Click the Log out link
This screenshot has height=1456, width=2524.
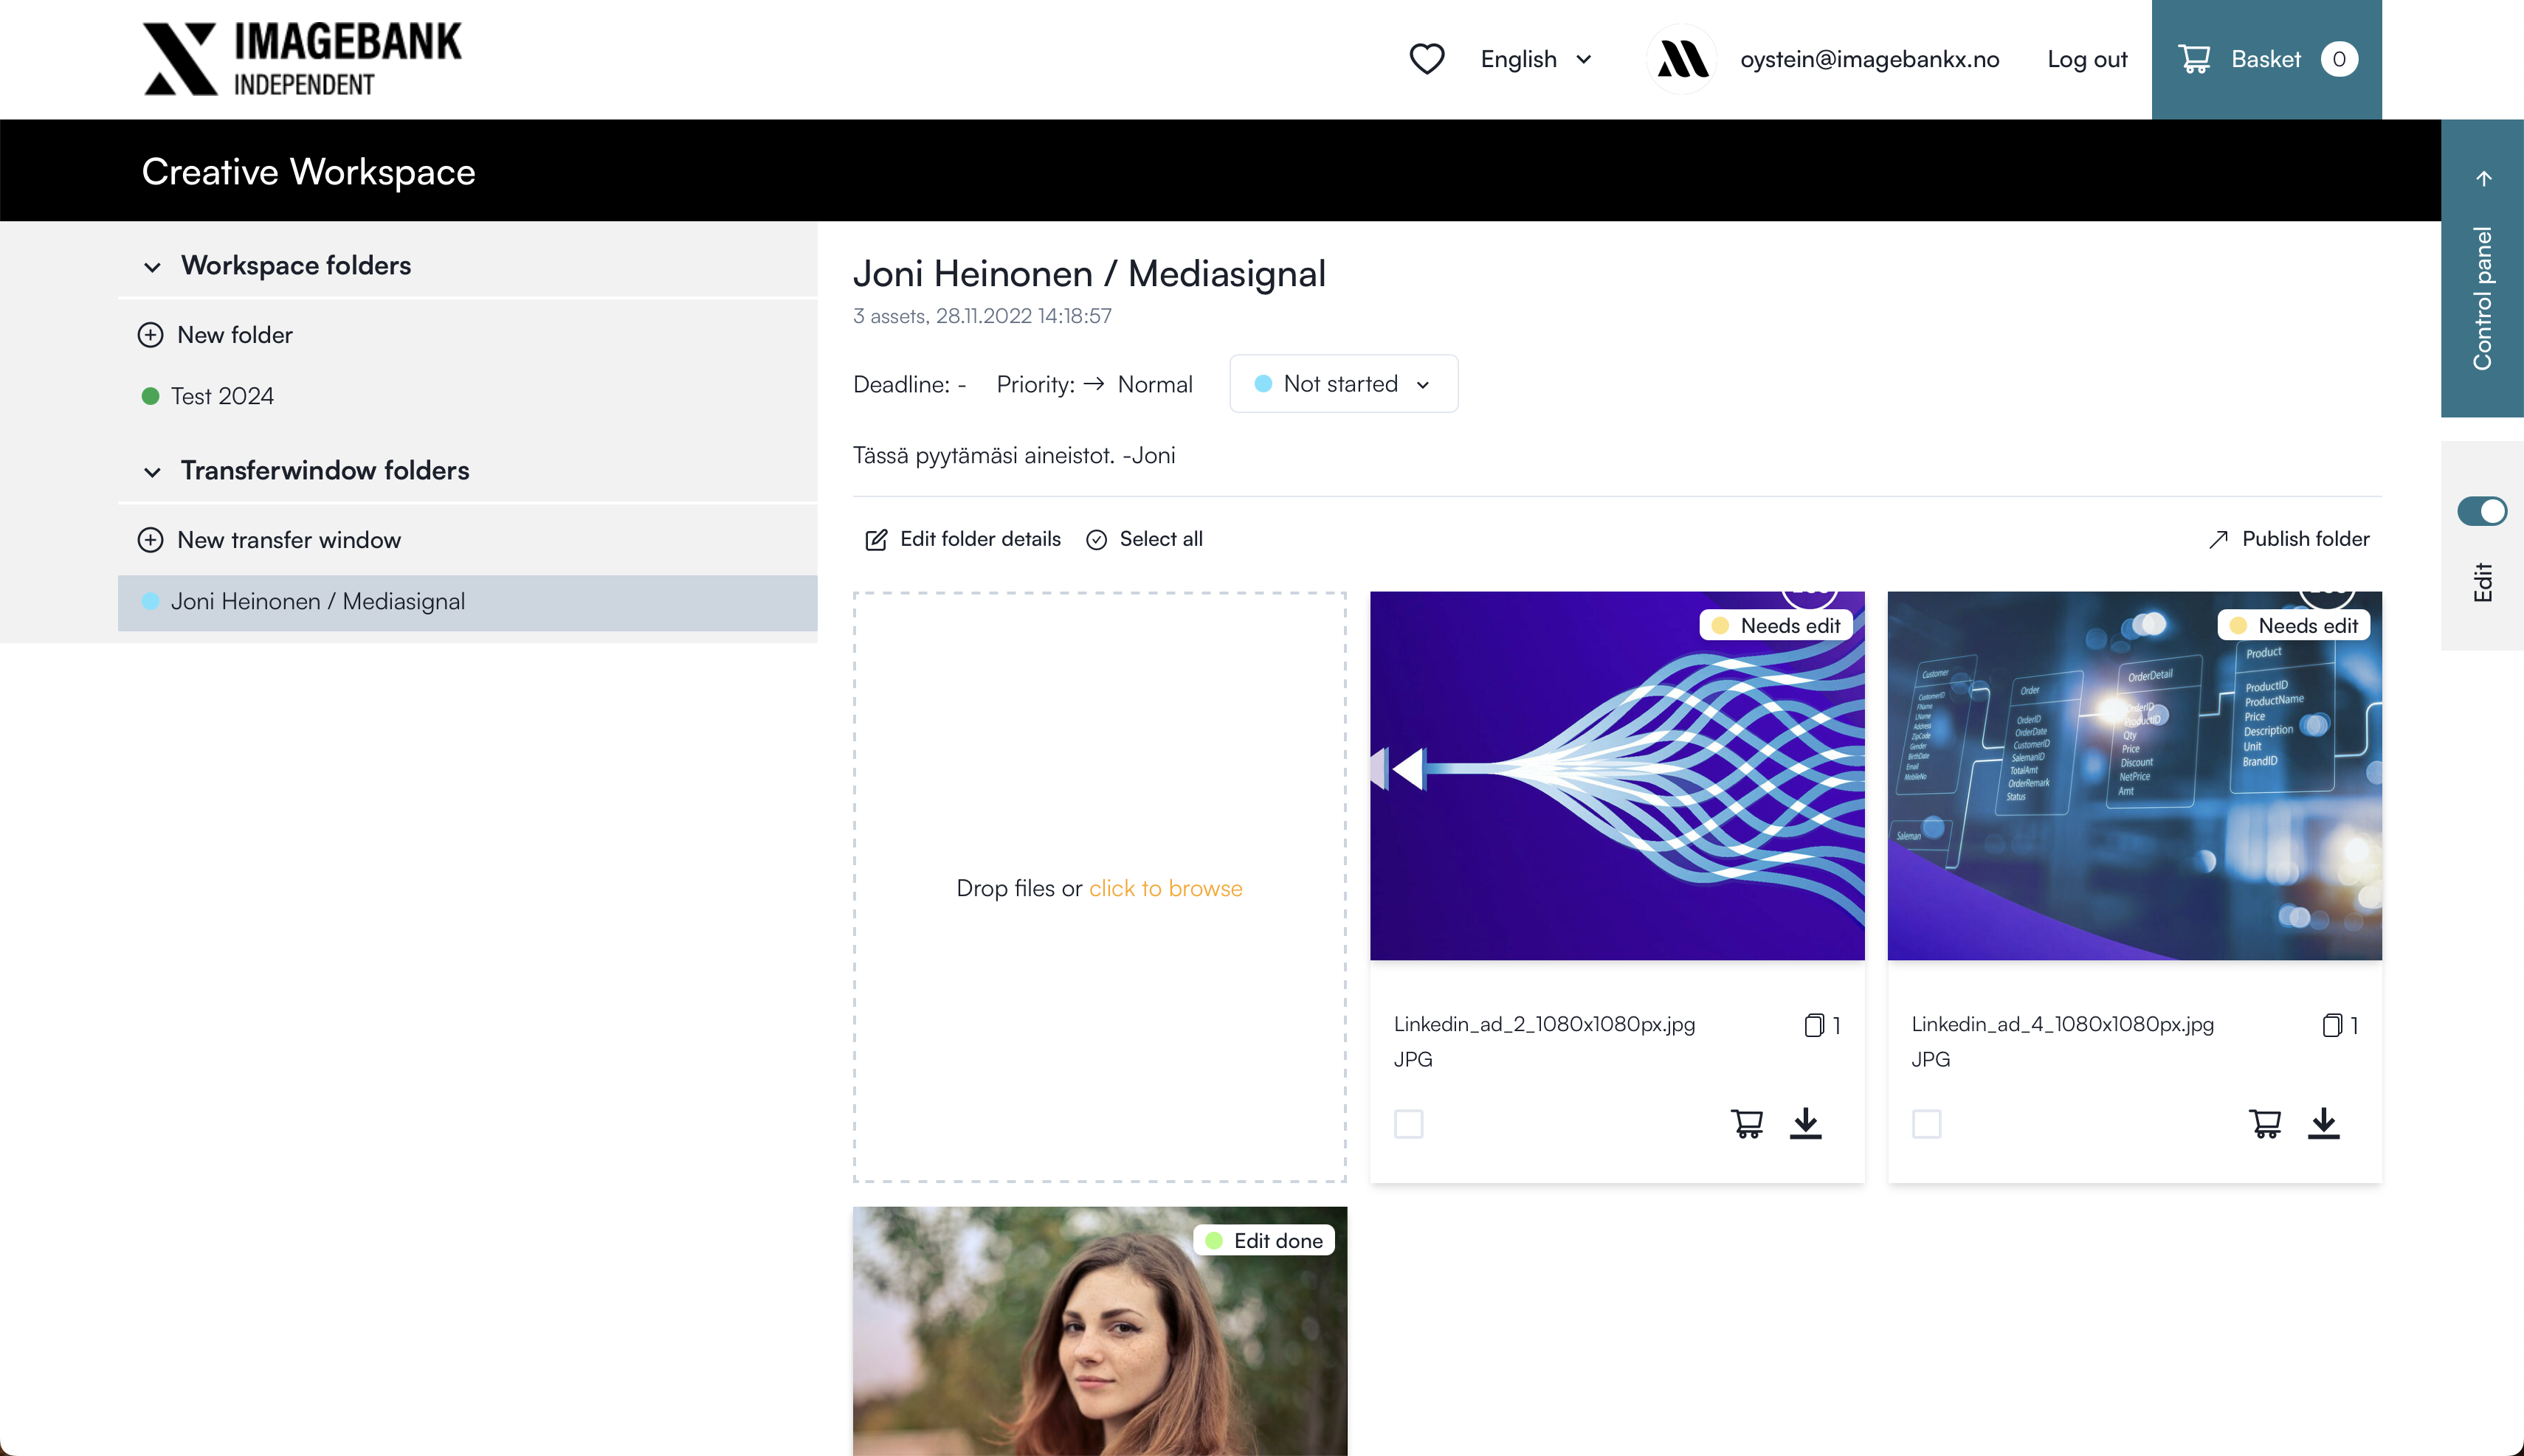point(2086,59)
